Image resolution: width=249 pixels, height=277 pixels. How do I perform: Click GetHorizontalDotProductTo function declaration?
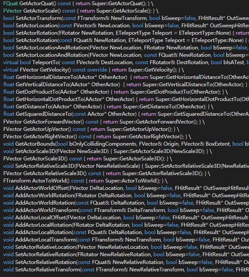pos(50,99)
